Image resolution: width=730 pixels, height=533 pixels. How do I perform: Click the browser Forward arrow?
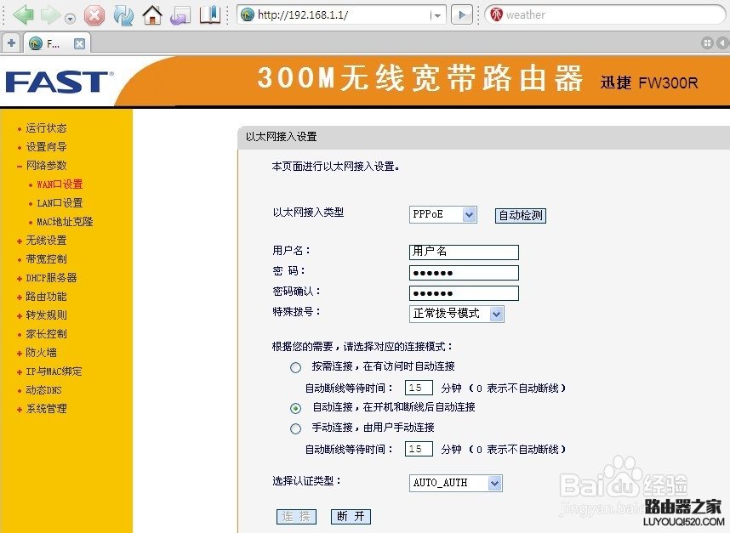coord(50,15)
